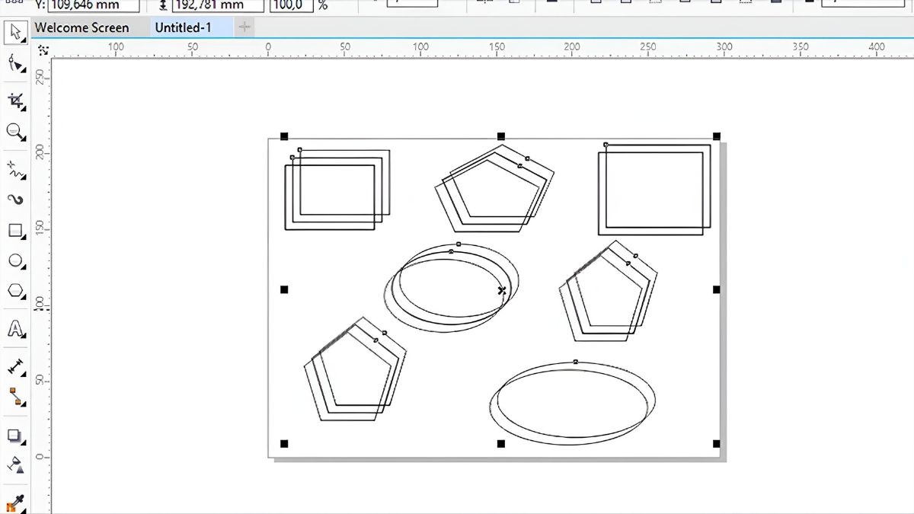Click the object height field showing 192,781 mm
Viewport: 914px width, 514px height.
[218, 5]
